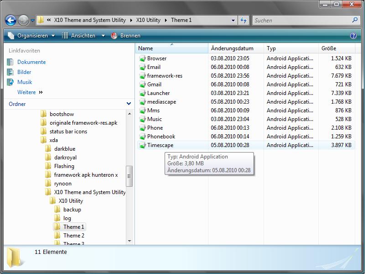Select the Launcher apk file icon
Image resolution: width=383 pixels, height=274 pixels.
coord(142,94)
